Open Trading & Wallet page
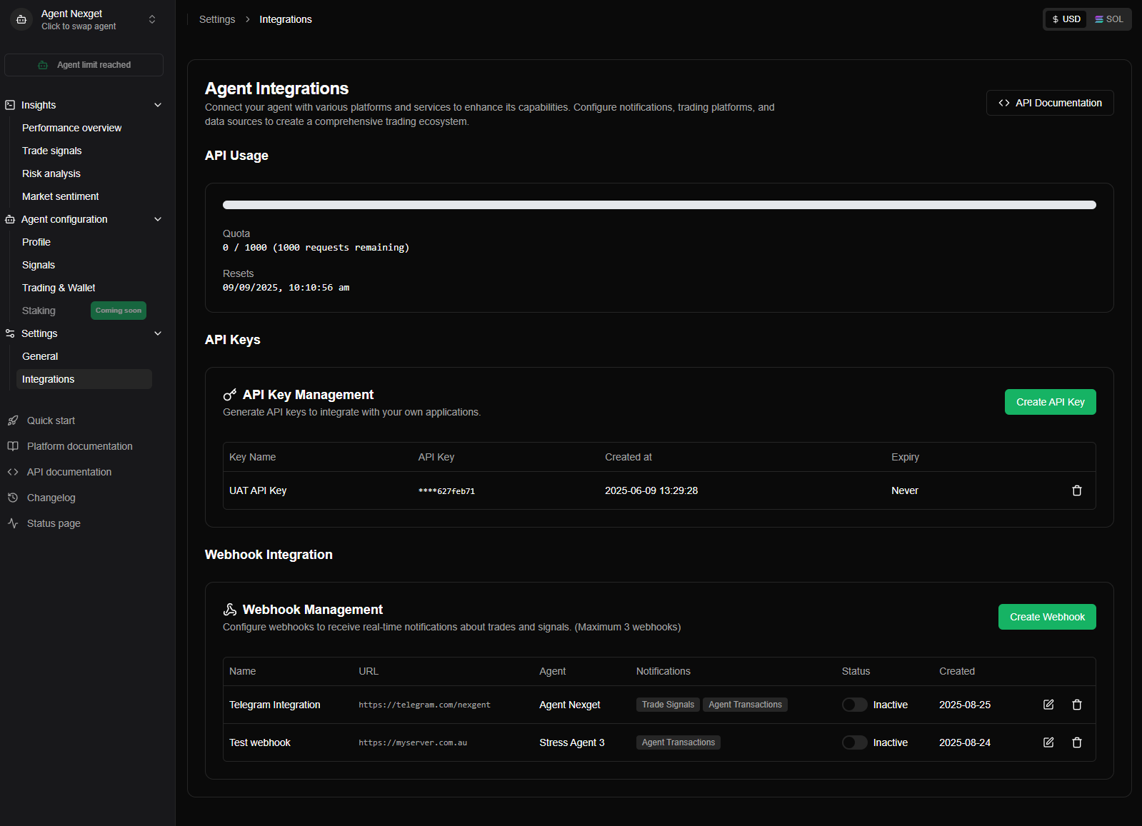Image resolution: width=1142 pixels, height=826 pixels. (59, 288)
